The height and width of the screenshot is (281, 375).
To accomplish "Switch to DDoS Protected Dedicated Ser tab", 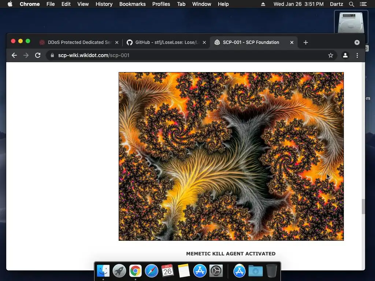I will coord(79,42).
